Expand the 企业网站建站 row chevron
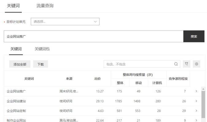207x122 pixels. click(x=196, y=101)
